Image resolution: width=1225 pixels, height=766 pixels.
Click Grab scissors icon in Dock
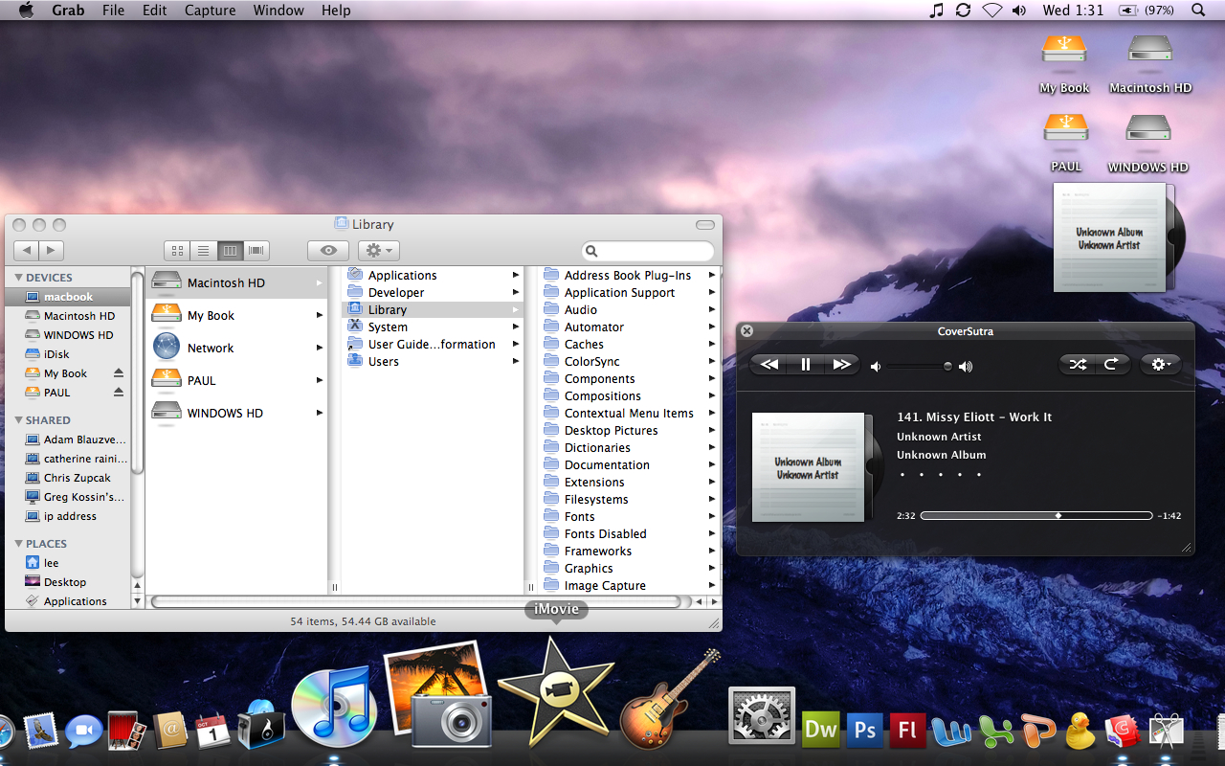point(1165,732)
